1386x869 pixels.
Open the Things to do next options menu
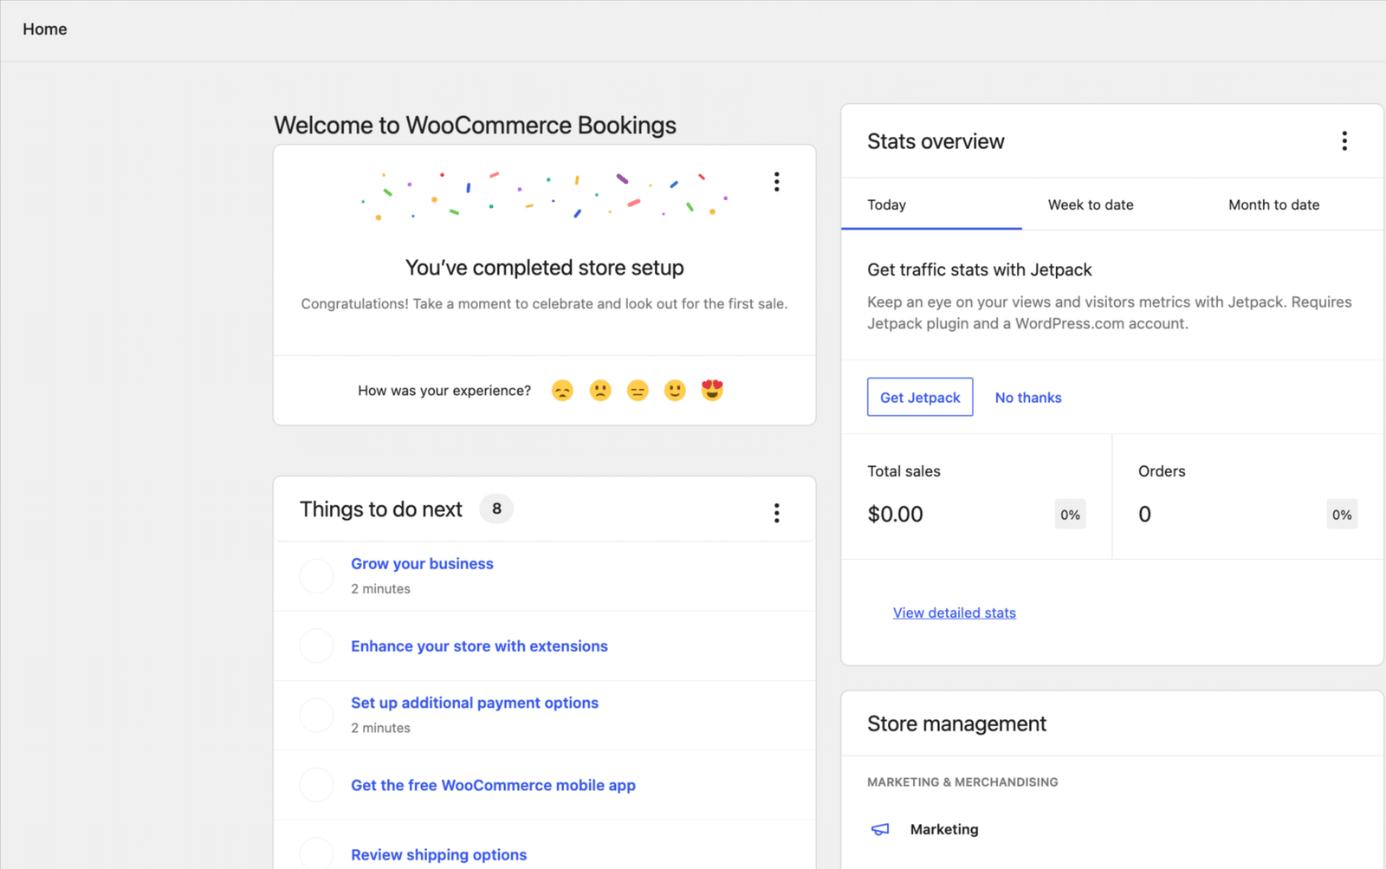pos(776,513)
